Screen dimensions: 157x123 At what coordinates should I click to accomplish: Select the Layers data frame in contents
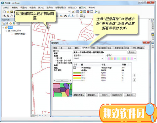tap(10, 27)
